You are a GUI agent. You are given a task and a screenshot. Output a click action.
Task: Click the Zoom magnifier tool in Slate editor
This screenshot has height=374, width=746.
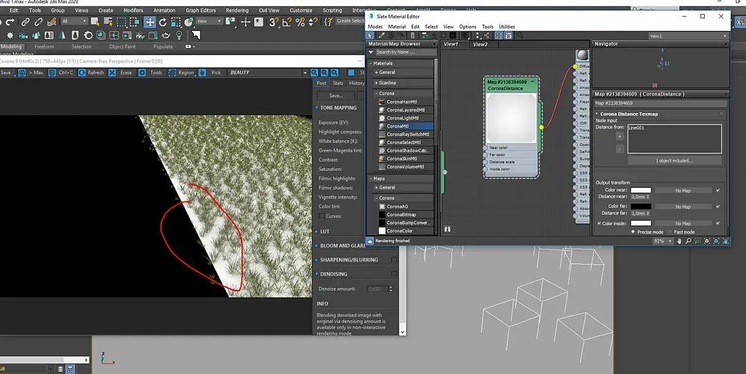tap(688, 241)
